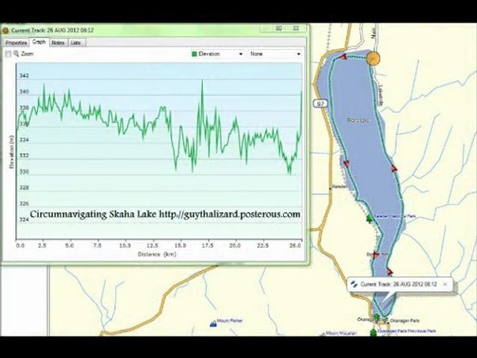The image size is (477, 358).
Task: Open the Notes tab
Action: [x=58, y=43]
